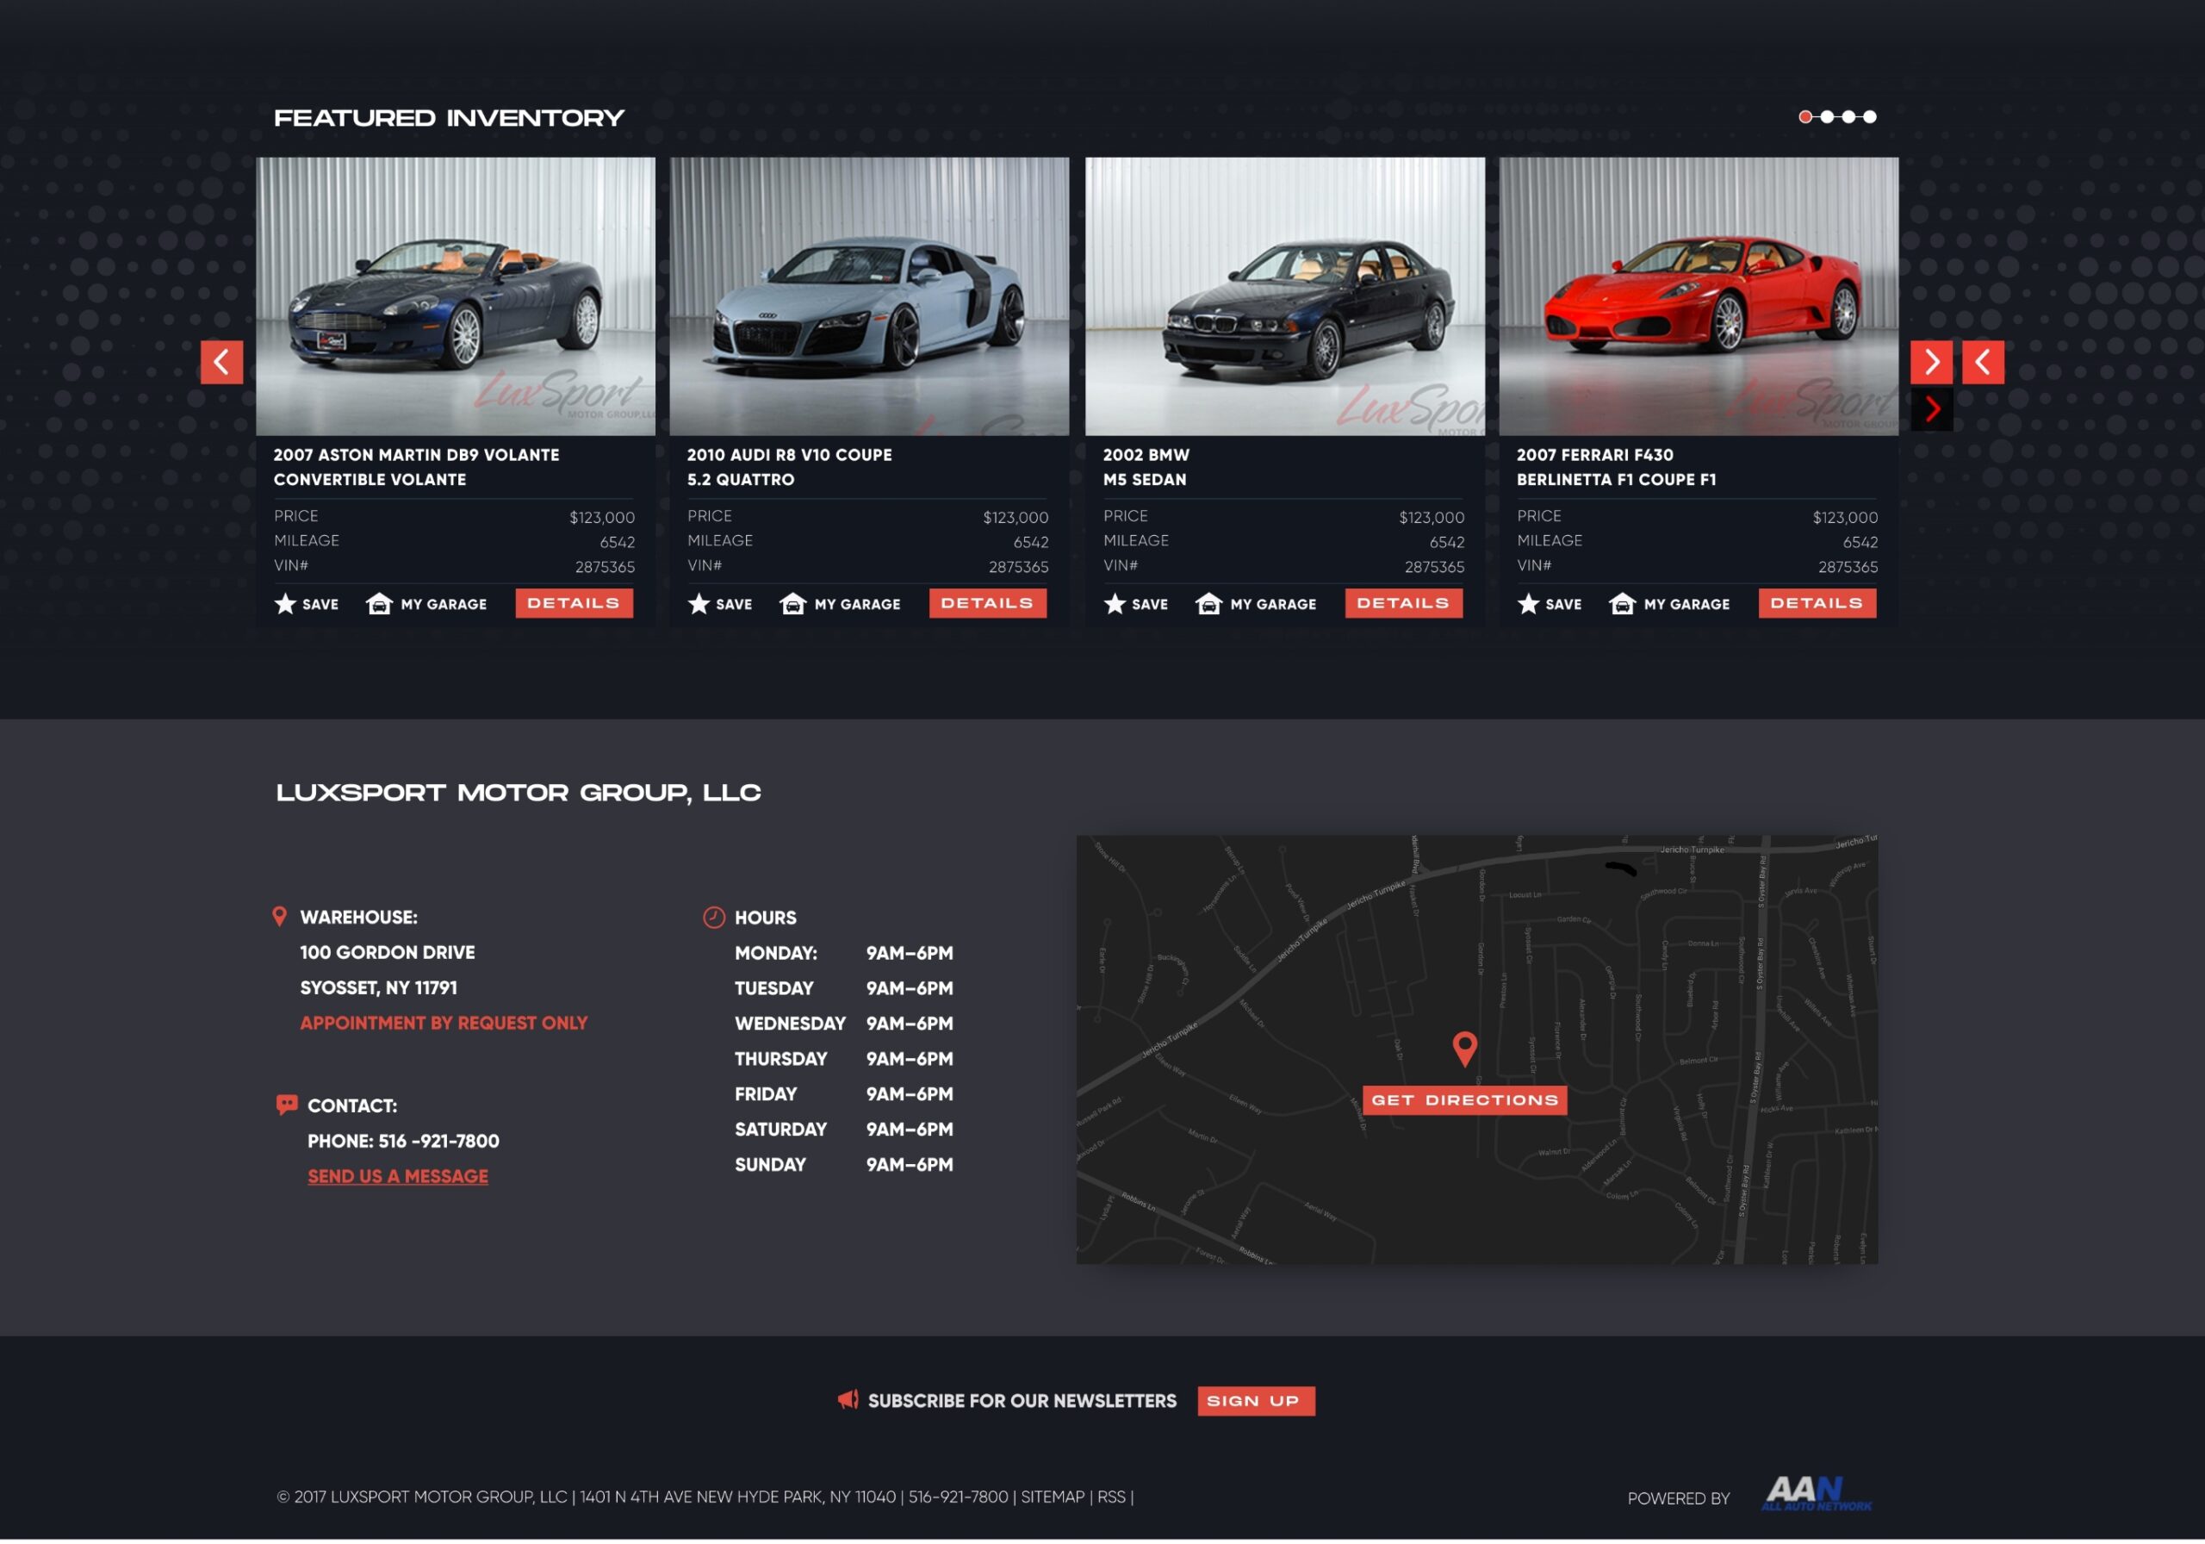This screenshot has width=2205, height=1544.
Task: Click the warehouse location pin icon
Action: point(279,918)
